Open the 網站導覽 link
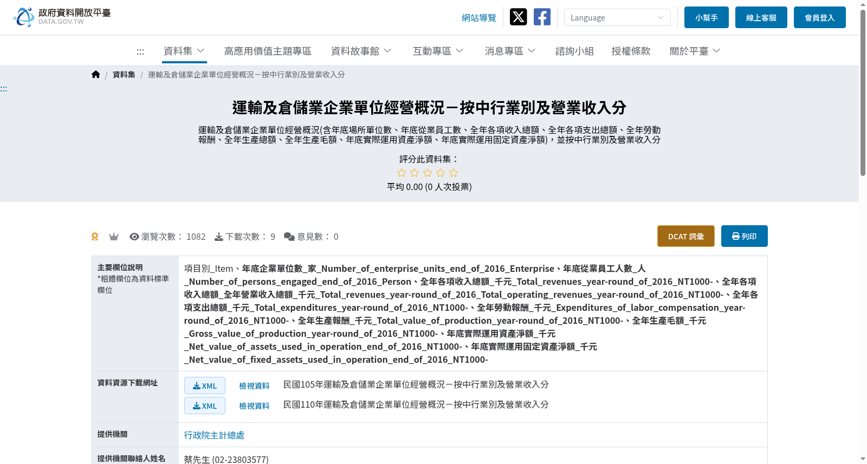The width and height of the screenshot is (867, 464). tap(479, 18)
